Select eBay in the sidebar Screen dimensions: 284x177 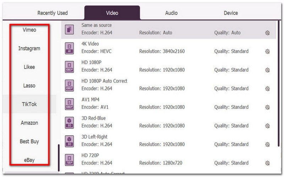[29, 160]
